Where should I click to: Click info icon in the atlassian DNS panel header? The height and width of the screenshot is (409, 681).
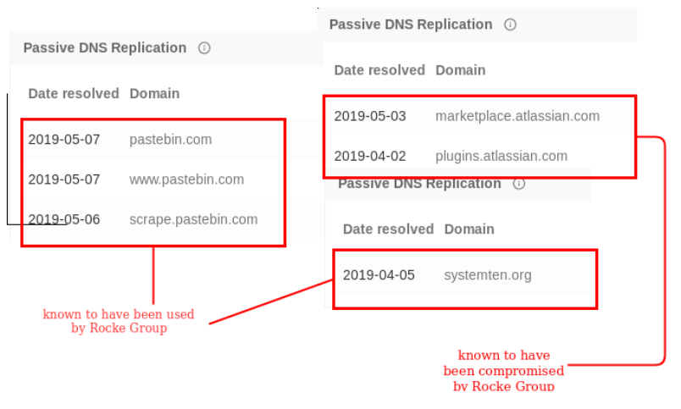(x=510, y=25)
